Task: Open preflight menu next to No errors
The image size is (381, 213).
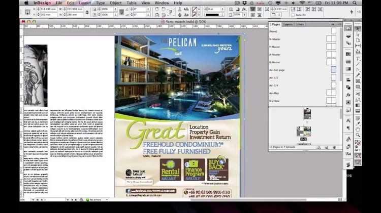Action: pyautogui.click(x=107, y=200)
